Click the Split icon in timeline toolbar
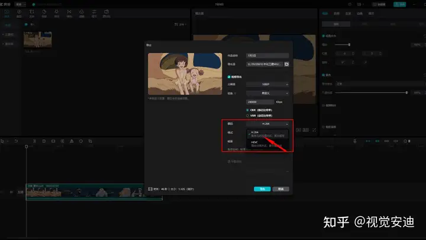Viewport: 426px width, 240px height. [x=34, y=141]
